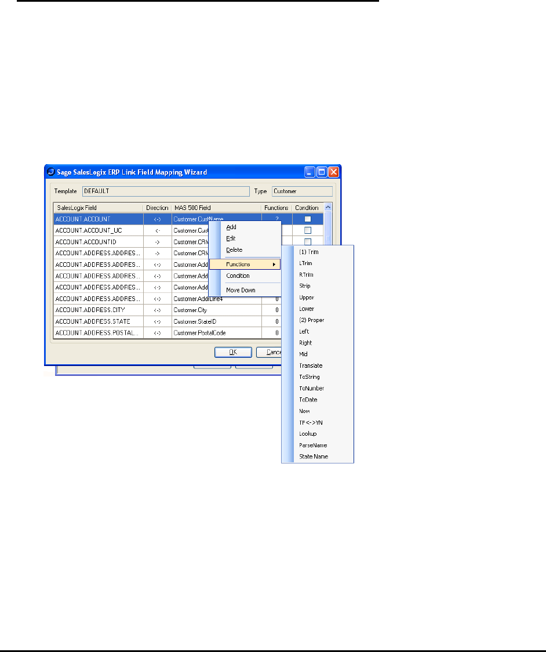Select the RTrim function
The height and width of the screenshot is (652, 546).
318,275
